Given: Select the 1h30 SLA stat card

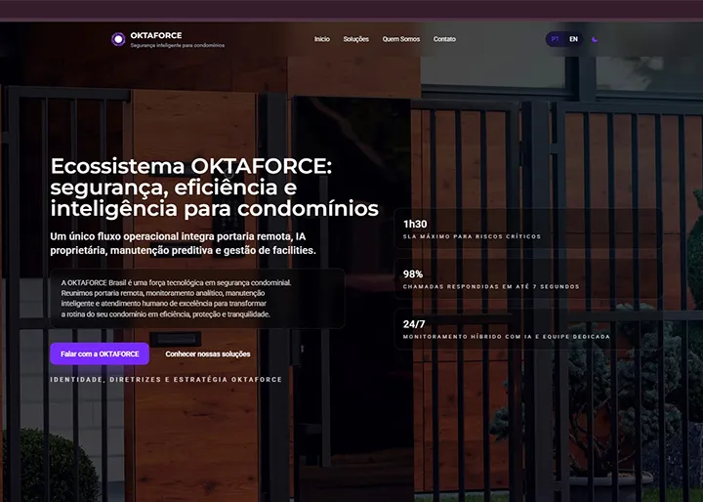Looking at the screenshot, I should pyautogui.click(x=528, y=229).
